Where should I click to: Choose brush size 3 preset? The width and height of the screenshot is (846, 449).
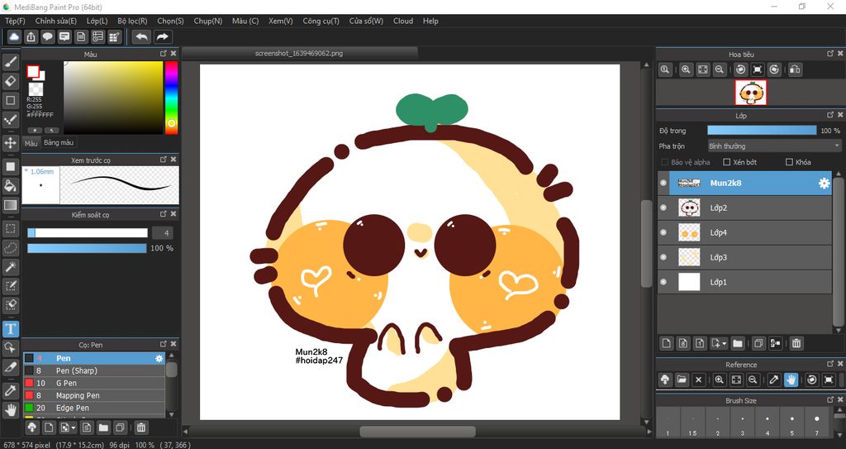[743, 422]
